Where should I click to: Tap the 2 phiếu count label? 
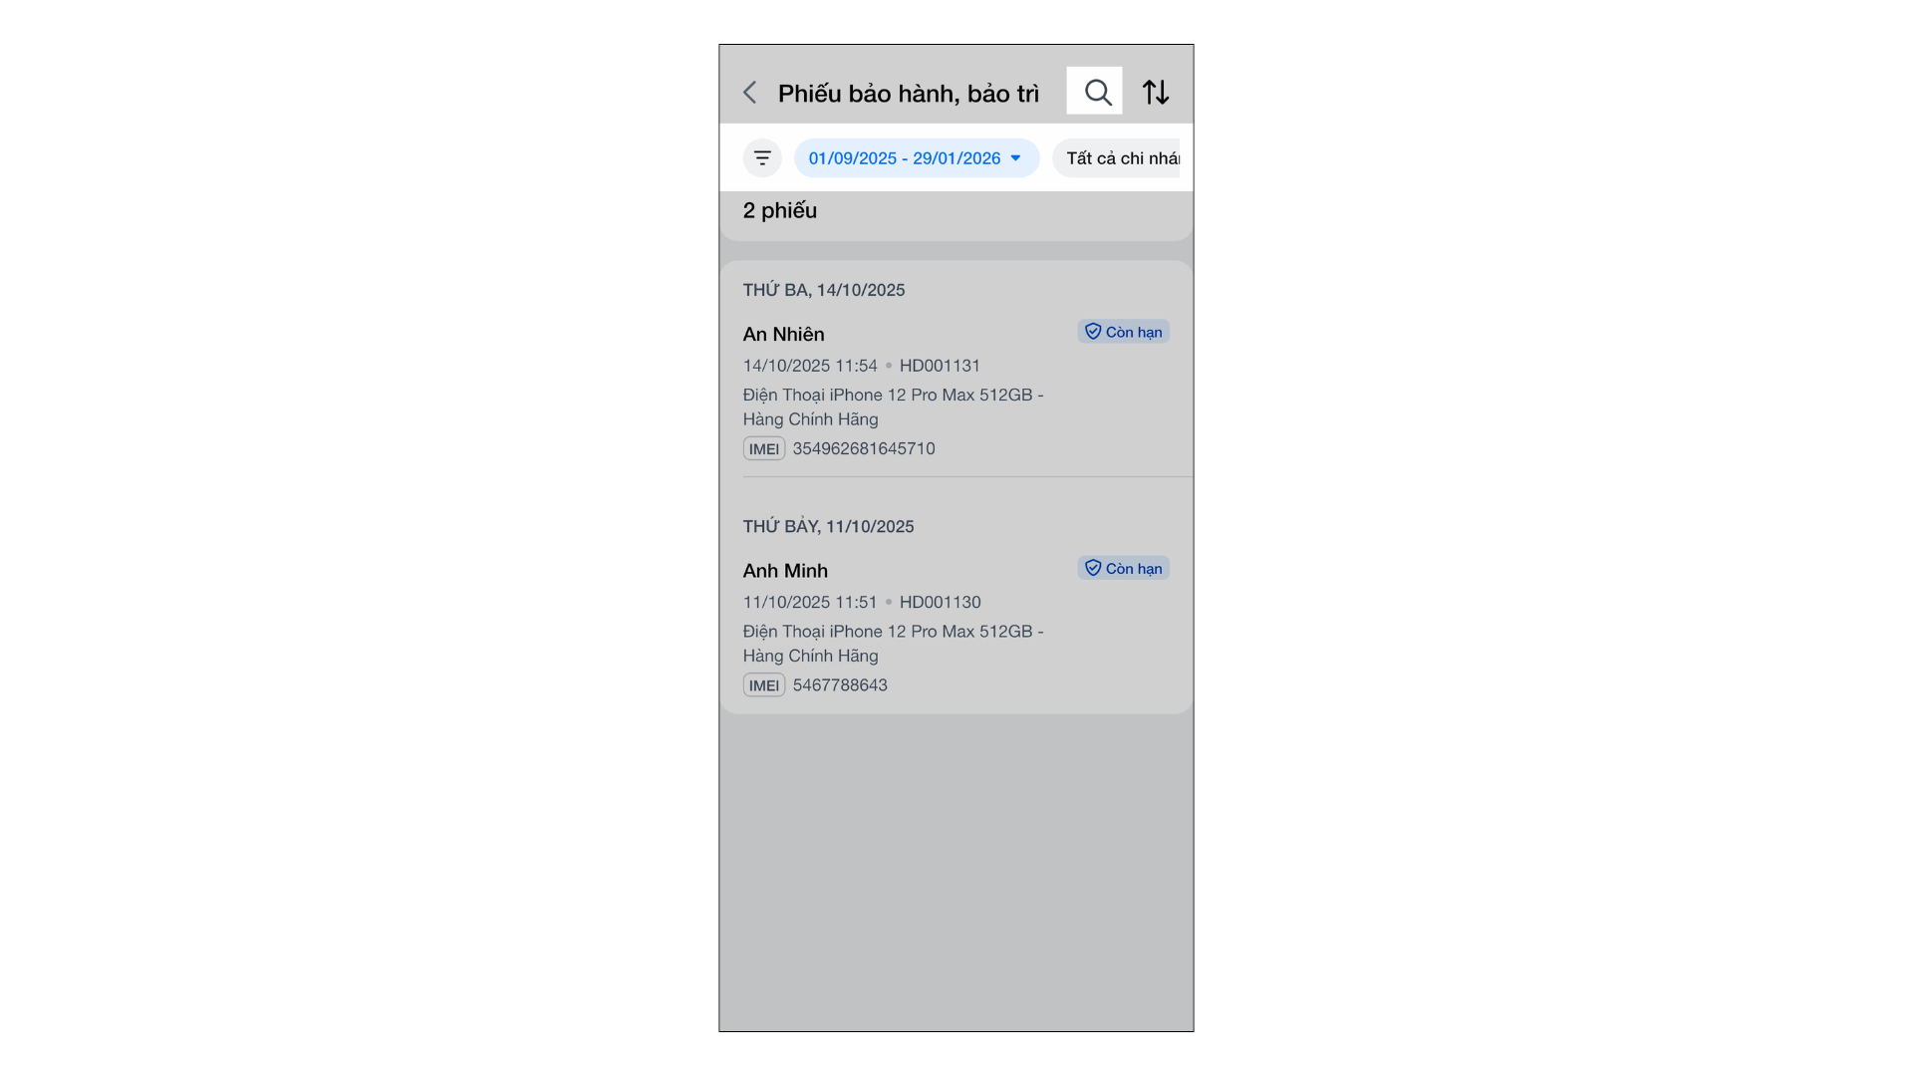pyautogui.click(x=780, y=210)
